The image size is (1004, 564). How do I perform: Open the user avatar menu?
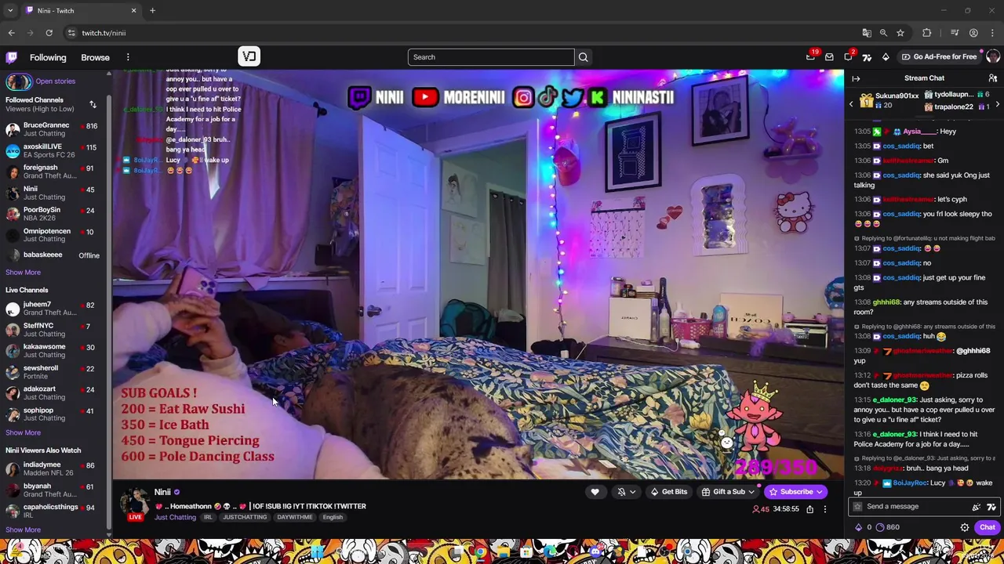point(993,56)
